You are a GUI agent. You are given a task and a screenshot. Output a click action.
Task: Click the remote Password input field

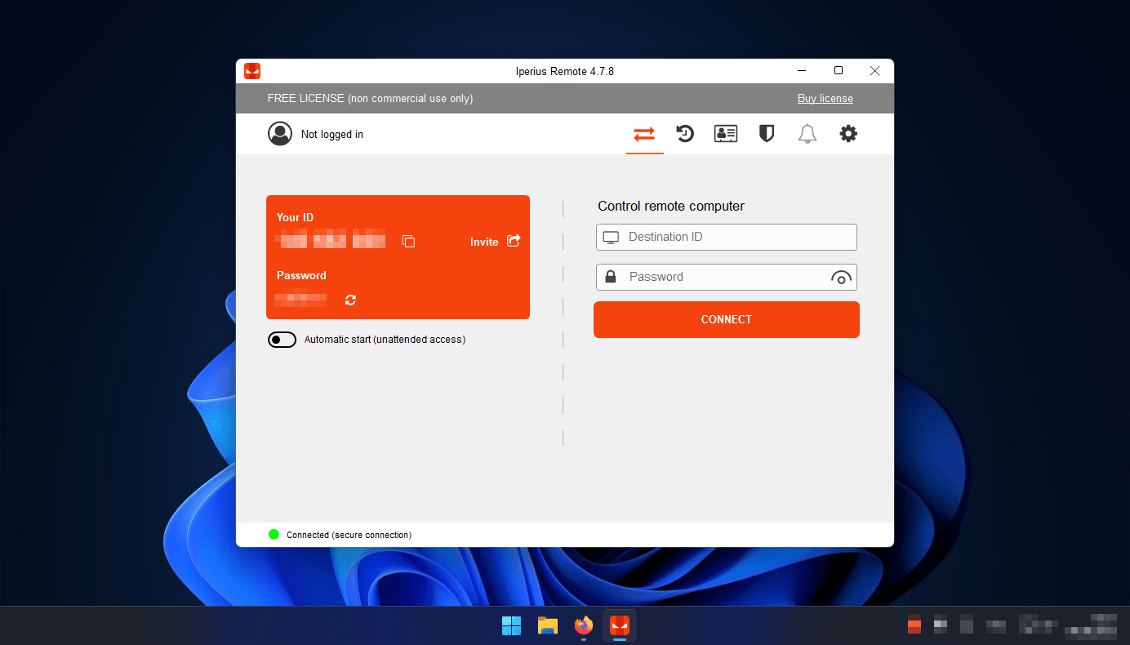pos(727,277)
